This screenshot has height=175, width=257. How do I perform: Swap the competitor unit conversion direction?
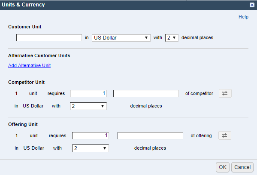(225, 93)
